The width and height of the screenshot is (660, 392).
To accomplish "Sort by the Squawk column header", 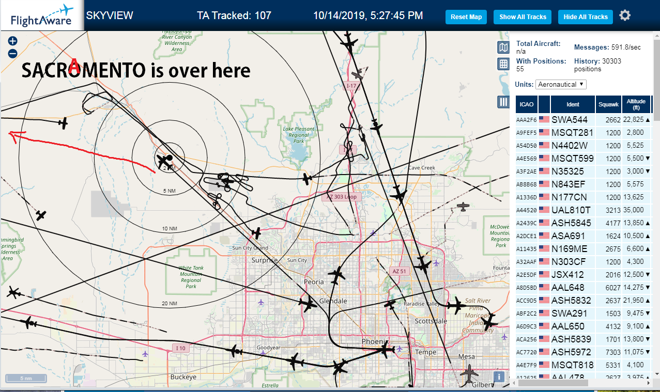I will pos(608,104).
